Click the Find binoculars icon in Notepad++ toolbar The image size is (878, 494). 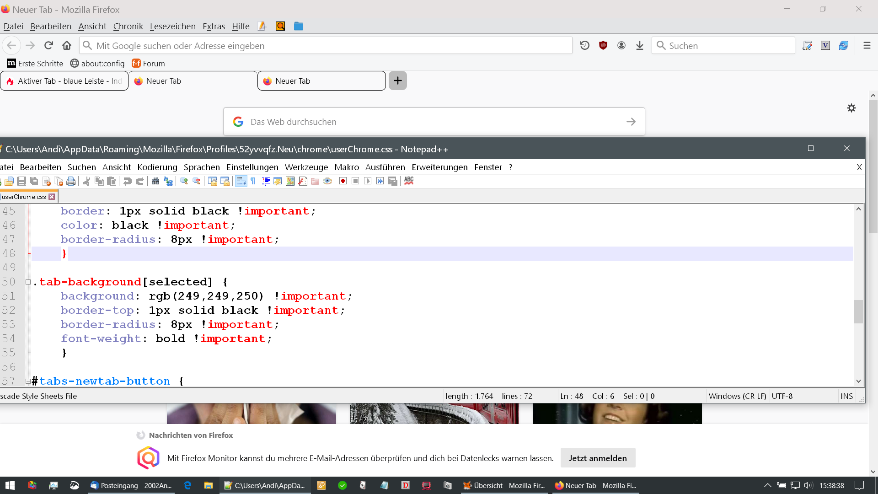coord(155,181)
